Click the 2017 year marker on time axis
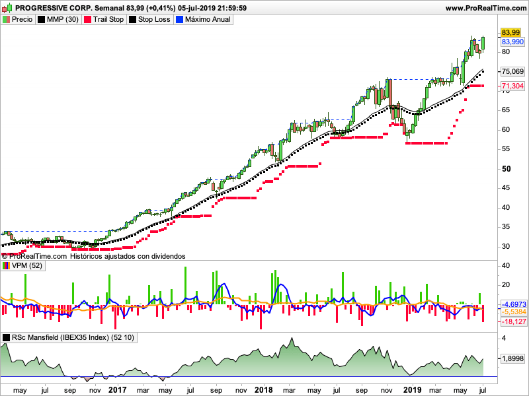Image resolution: width=529 pixels, height=396 pixels. tap(117, 390)
